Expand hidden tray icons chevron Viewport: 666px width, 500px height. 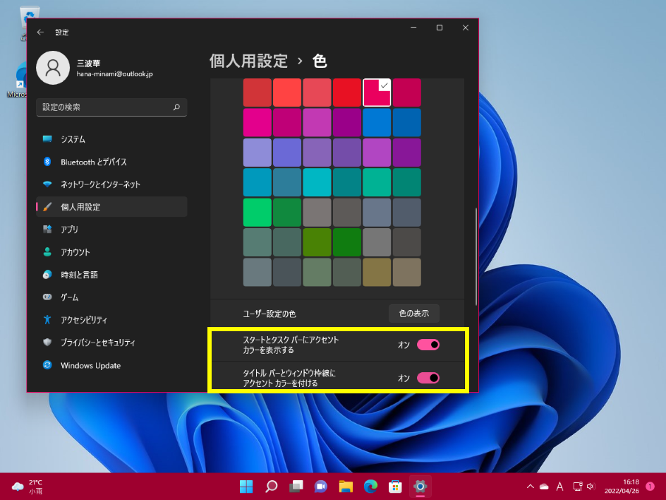pos(530,487)
